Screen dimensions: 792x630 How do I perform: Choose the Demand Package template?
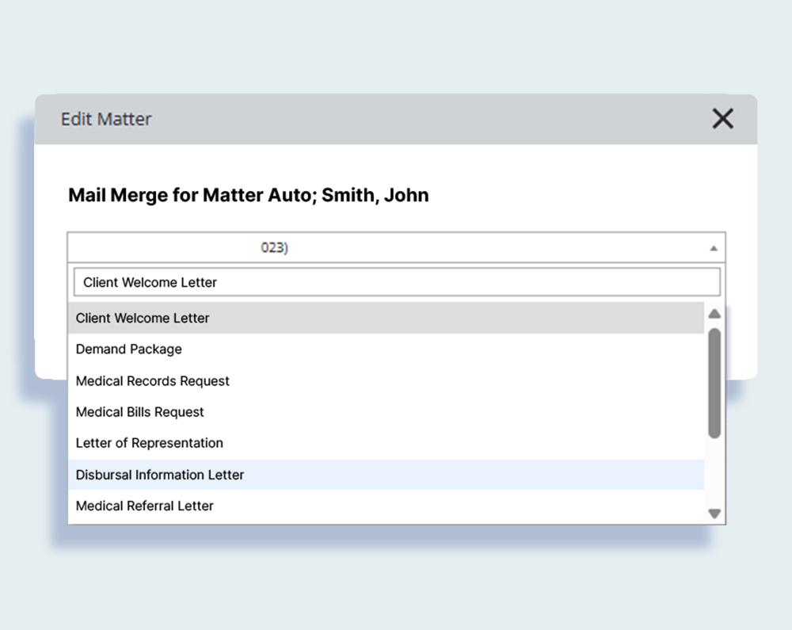coord(128,349)
